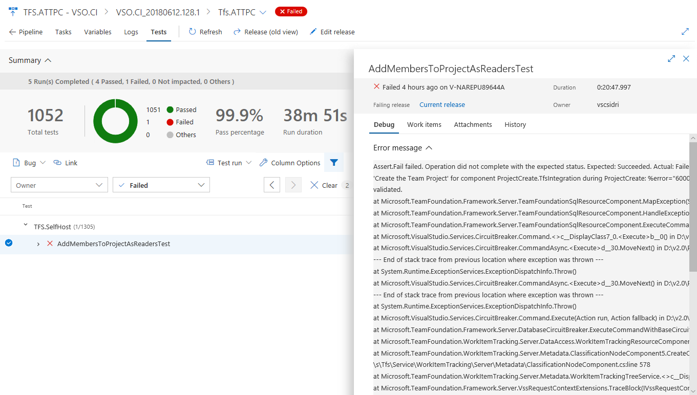Click red Failed legend dot
Image resolution: width=697 pixels, height=395 pixels.
(170, 122)
